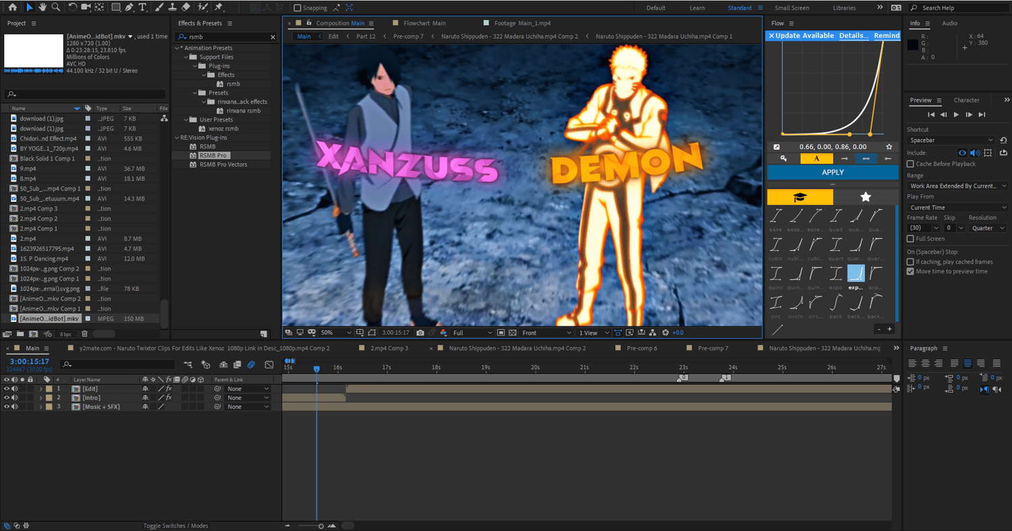Check Cache Before Playback option

click(911, 164)
